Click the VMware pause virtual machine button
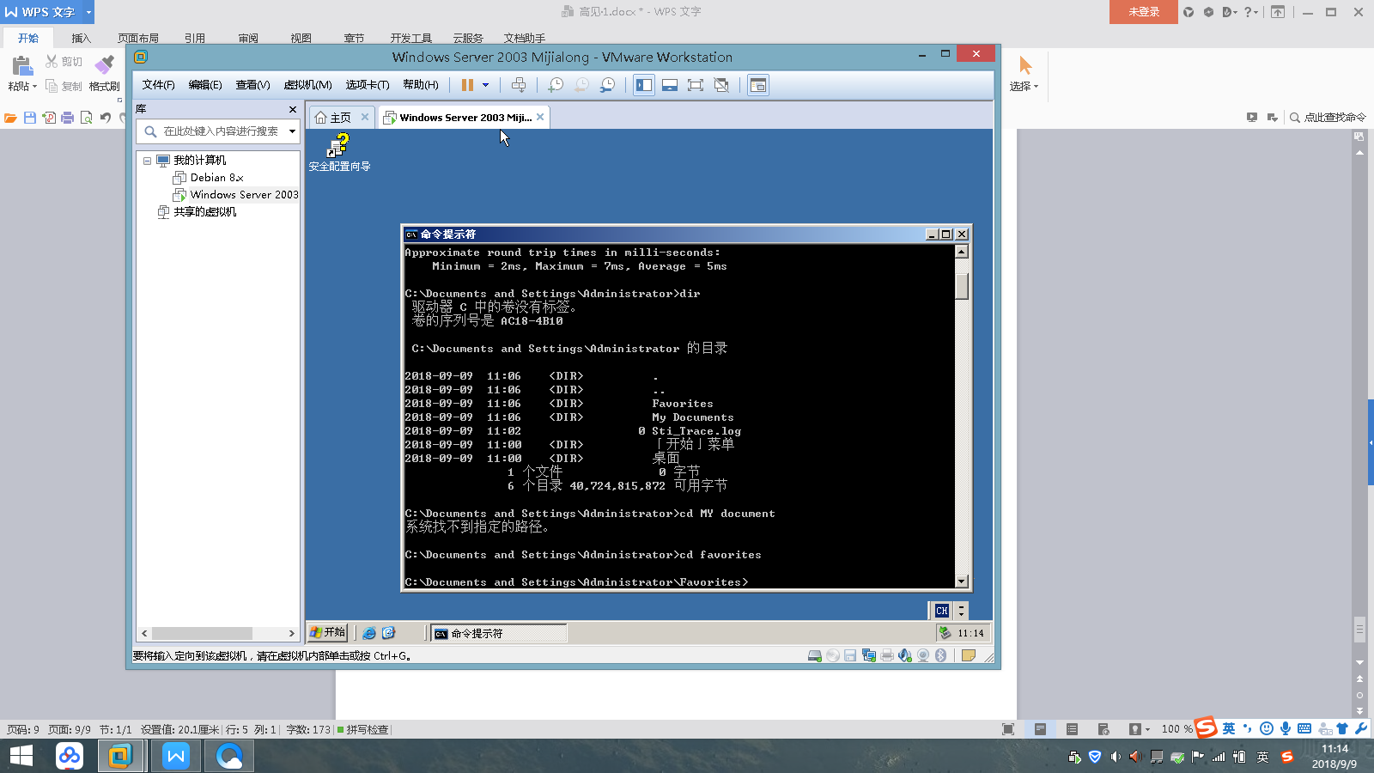1374x773 pixels. [x=467, y=85]
